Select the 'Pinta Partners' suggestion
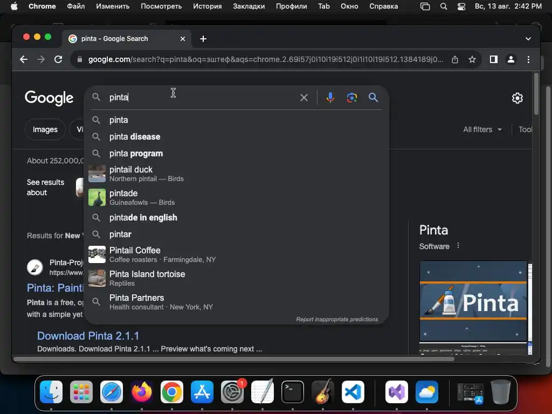Image resolution: width=552 pixels, height=414 pixels. tap(236, 302)
